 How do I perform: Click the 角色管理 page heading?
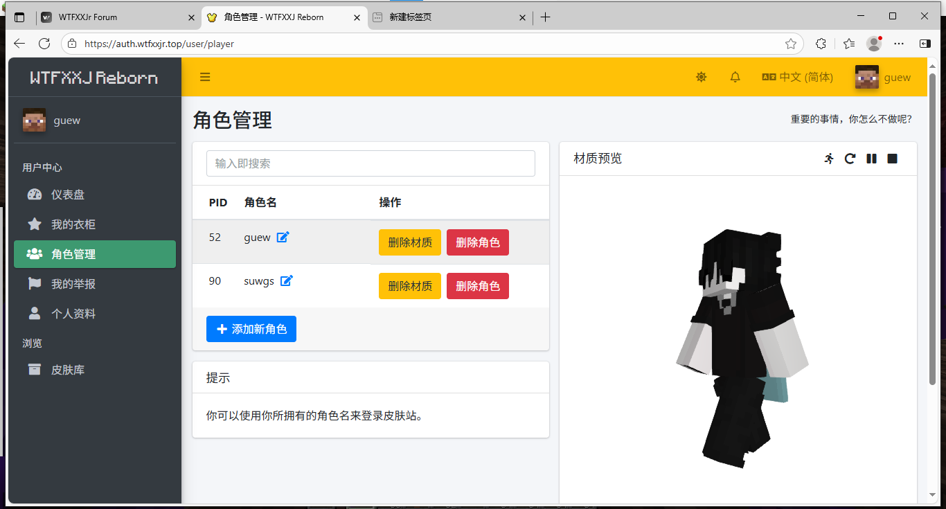(x=233, y=120)
